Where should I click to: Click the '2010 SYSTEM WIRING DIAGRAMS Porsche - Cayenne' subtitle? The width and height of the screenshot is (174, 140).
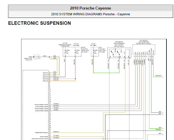point(90,14)
